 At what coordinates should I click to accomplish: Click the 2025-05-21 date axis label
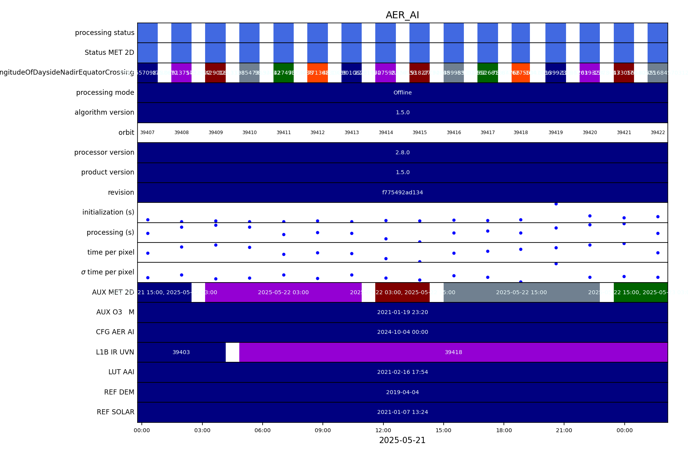click(x=402, y=440)
